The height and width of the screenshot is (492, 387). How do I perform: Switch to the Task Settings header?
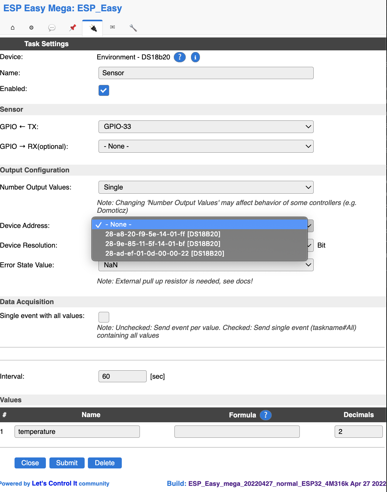(46, 44)
